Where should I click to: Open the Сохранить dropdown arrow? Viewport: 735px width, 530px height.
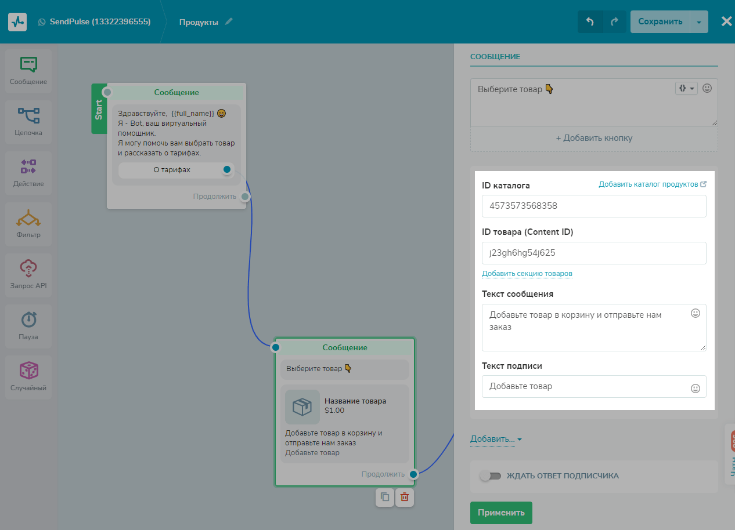[699, 22]
